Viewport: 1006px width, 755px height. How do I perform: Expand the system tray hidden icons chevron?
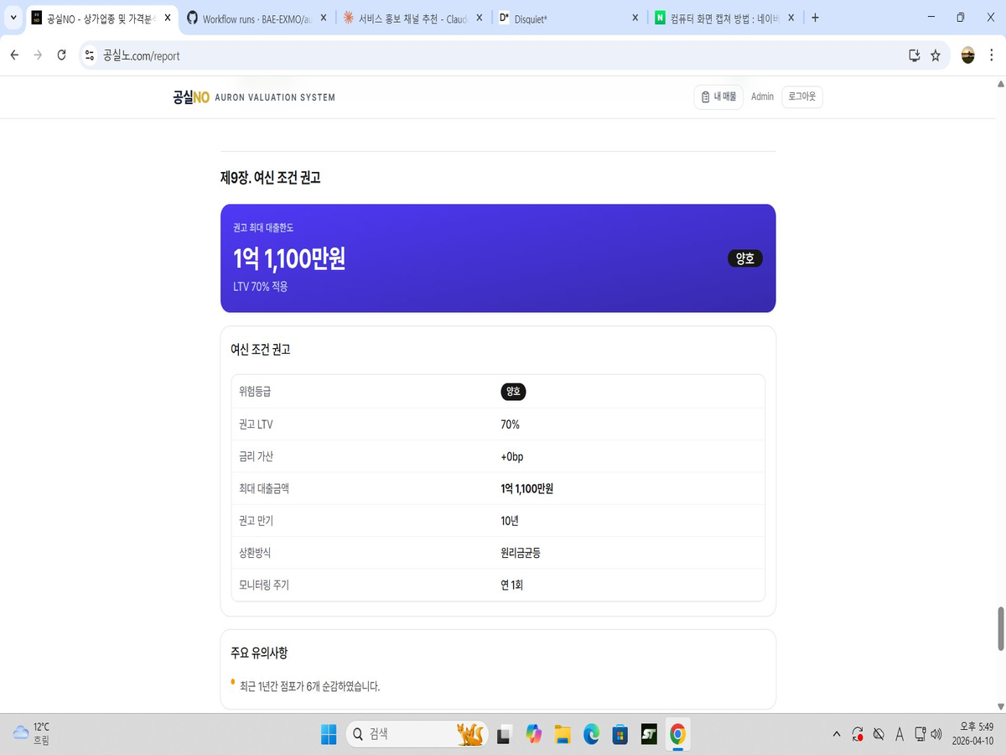(836, 734)
